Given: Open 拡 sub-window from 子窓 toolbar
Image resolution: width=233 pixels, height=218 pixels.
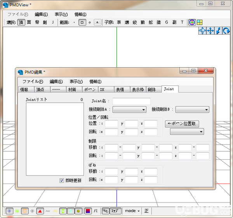Looking at the screenshot, I should point(151,23).
